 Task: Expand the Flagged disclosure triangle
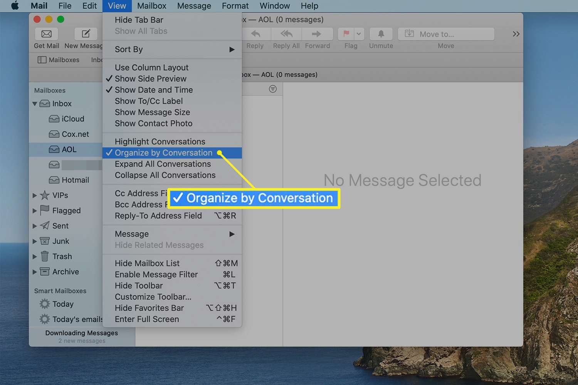[35, 211]
